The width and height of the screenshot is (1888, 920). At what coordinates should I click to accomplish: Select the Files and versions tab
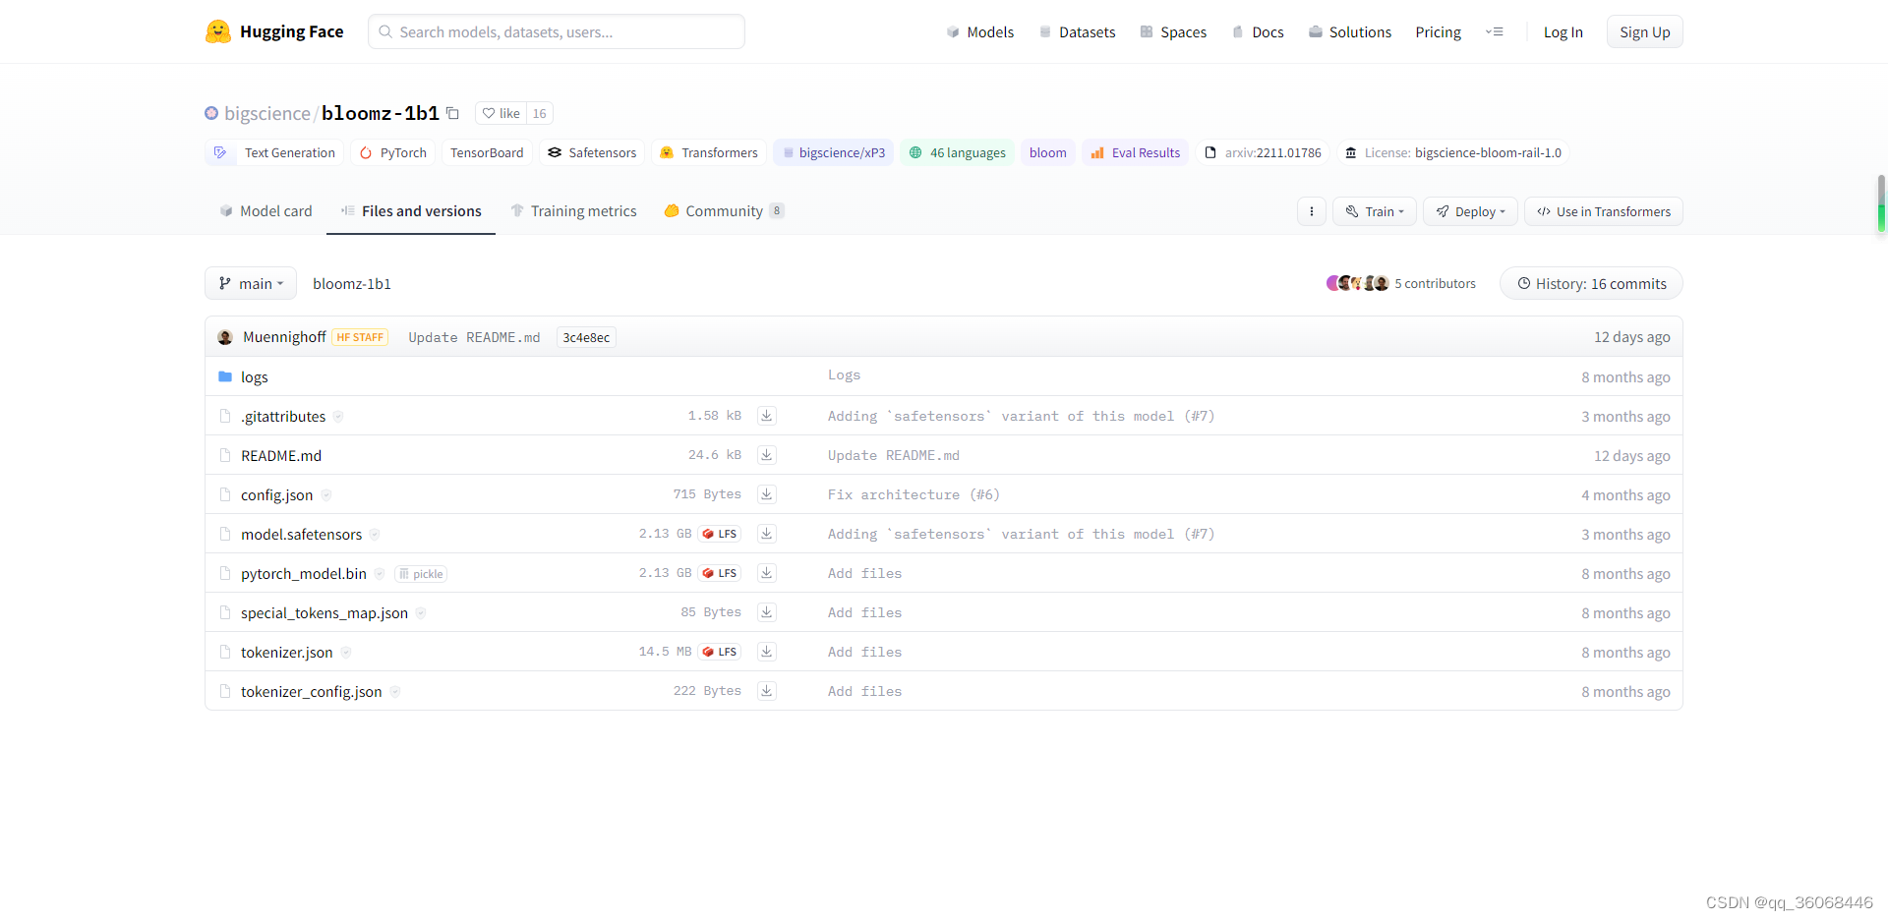tap(411, 211)
